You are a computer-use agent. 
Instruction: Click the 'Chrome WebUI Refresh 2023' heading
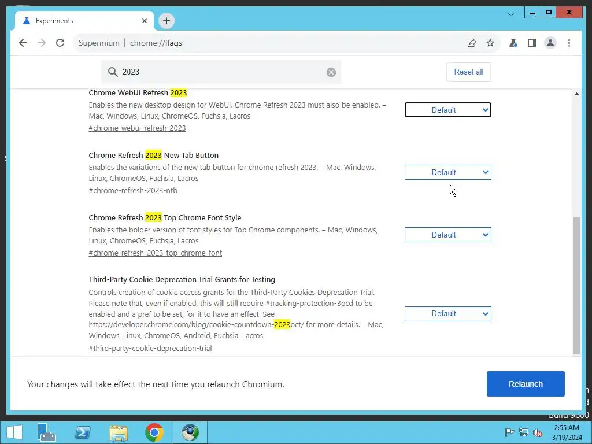tap(138, 93)
